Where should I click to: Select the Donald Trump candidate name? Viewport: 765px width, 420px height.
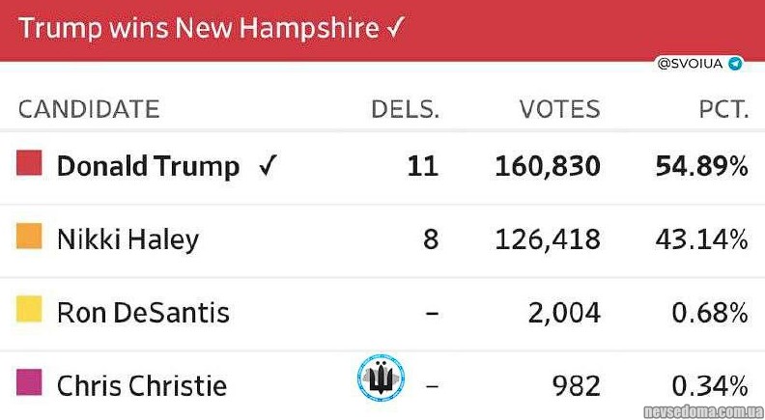pos(148,166)
